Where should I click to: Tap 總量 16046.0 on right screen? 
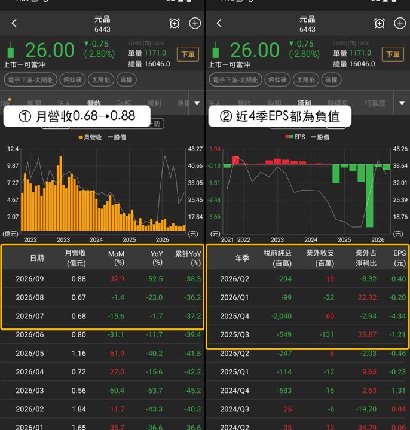click(x=354, y=64)
